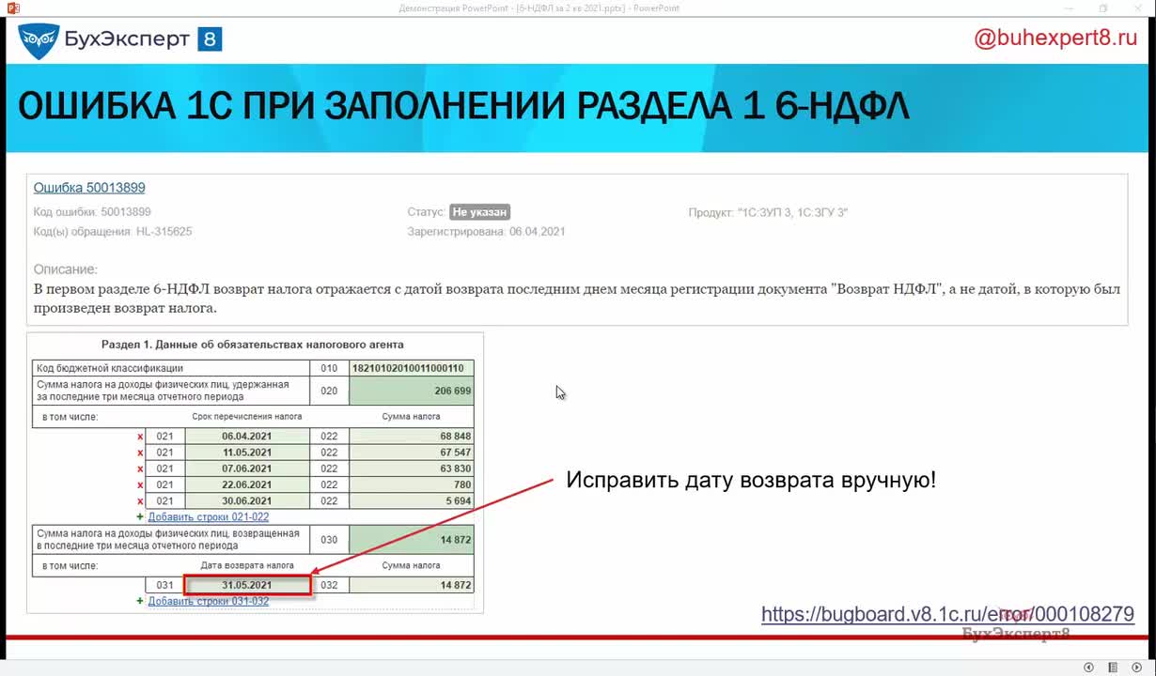Click Добавить строки 031-032 link
Viewport: 1156px width, 676px height.
point(208,601)
